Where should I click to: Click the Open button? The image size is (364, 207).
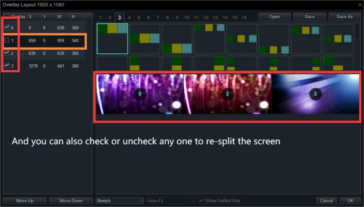tap(274, 17)
